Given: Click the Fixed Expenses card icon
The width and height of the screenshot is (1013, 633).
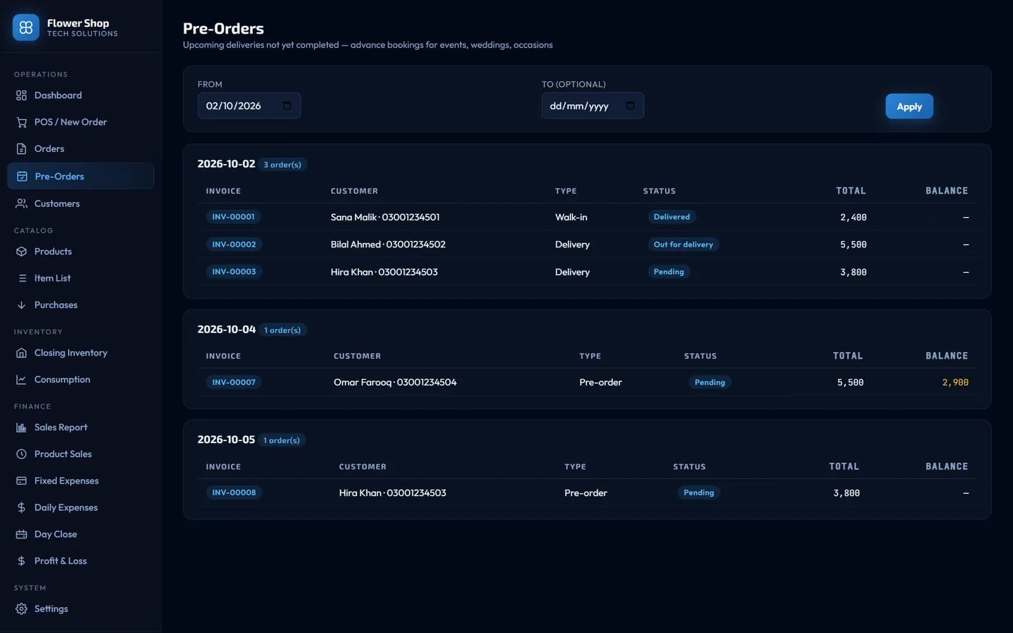Looking at the screenshot, I should tap(22, 480).
